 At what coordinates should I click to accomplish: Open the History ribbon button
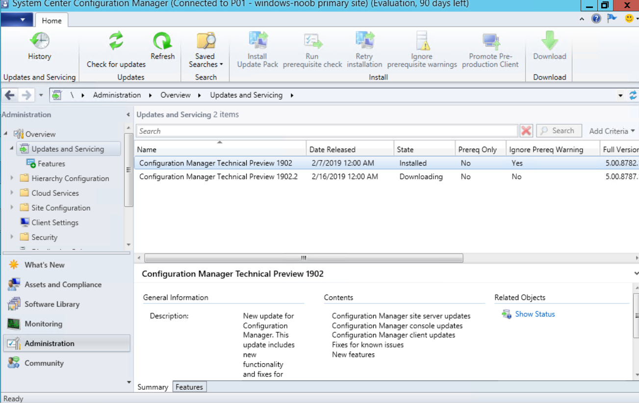coord(39,46)
